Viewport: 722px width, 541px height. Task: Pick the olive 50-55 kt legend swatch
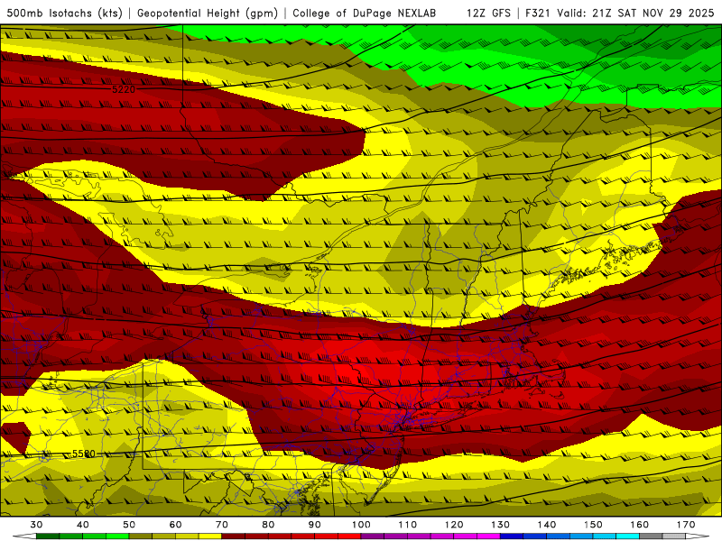(141, 536)
